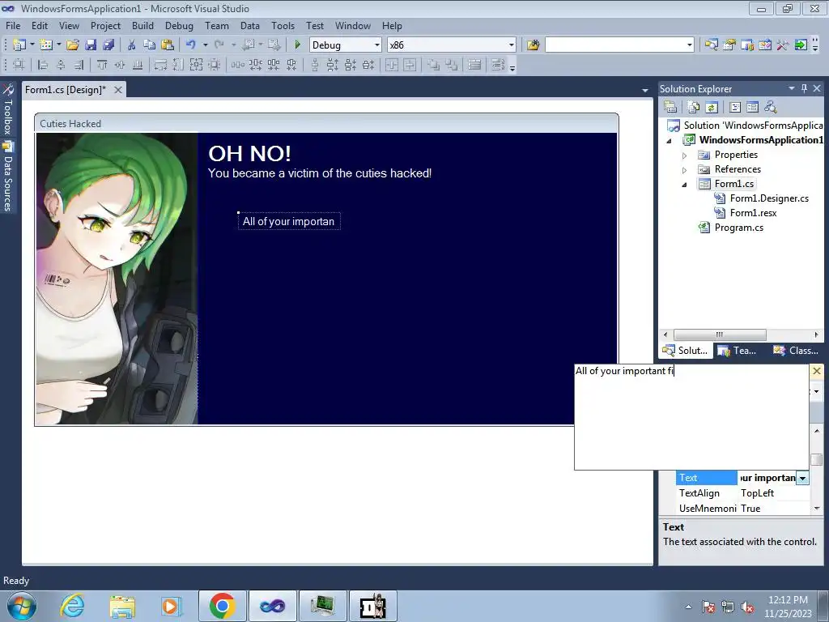829x622 pixels.
Task: Open the Toolbox via crossed-tools toolbar icon
Action: tap(783, 45)
